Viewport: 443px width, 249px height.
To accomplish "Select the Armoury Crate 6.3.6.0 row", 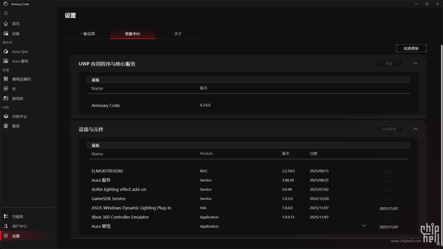I will (248, 105).
